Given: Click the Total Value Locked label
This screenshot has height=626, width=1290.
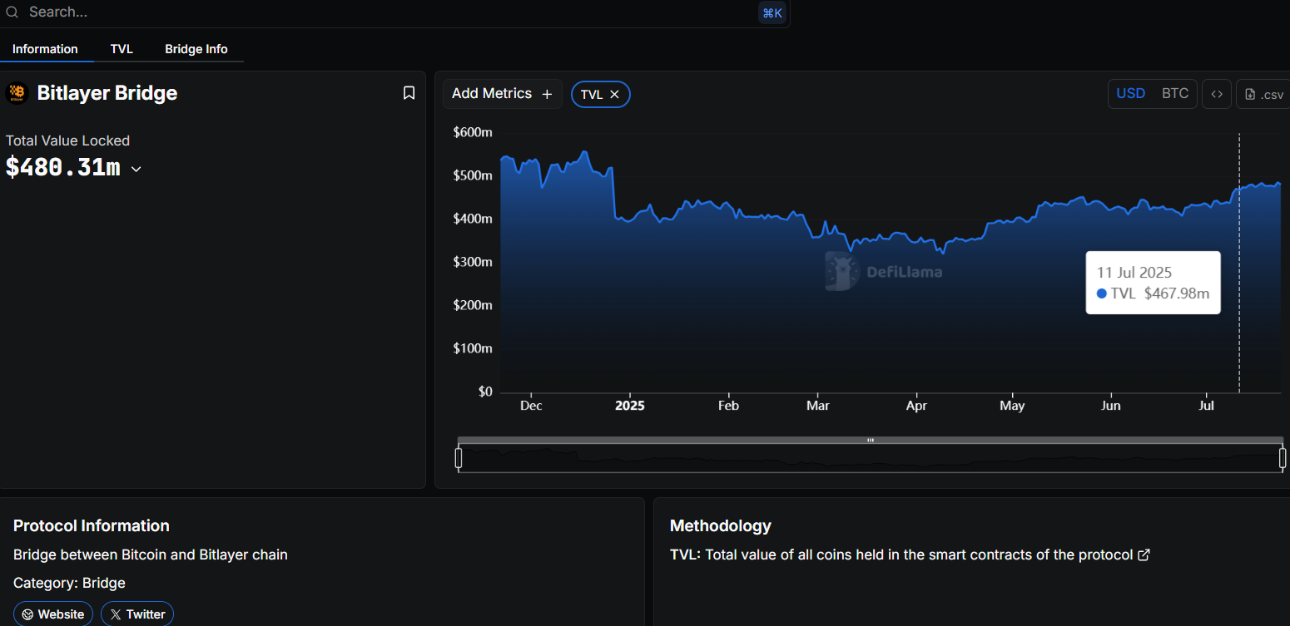Looking at the screenshot, I should (x=67, y=140).
